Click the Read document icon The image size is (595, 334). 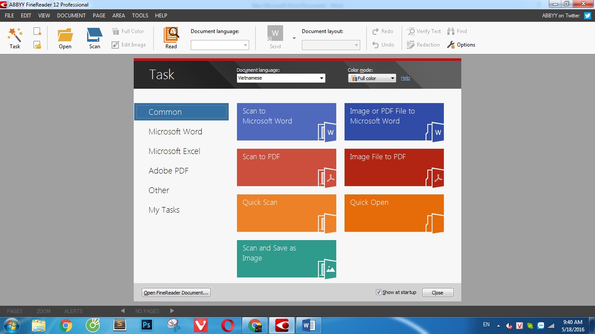click(171, 35)
